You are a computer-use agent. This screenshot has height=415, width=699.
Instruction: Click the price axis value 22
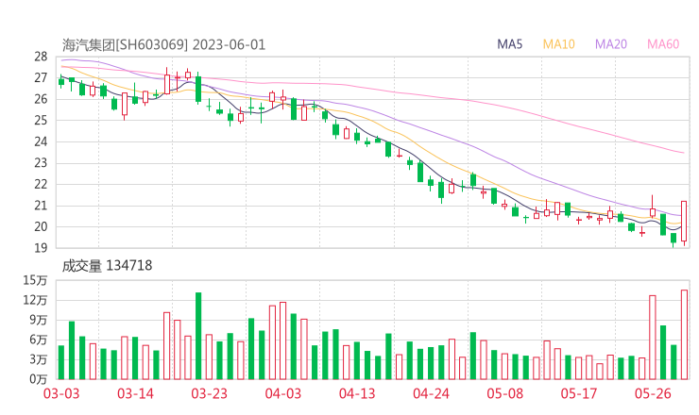(x=41, y=184)
